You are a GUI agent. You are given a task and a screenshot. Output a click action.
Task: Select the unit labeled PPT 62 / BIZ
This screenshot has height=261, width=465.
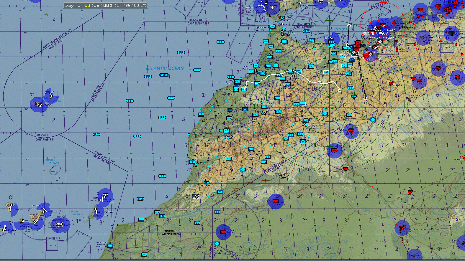click(196, 196)
